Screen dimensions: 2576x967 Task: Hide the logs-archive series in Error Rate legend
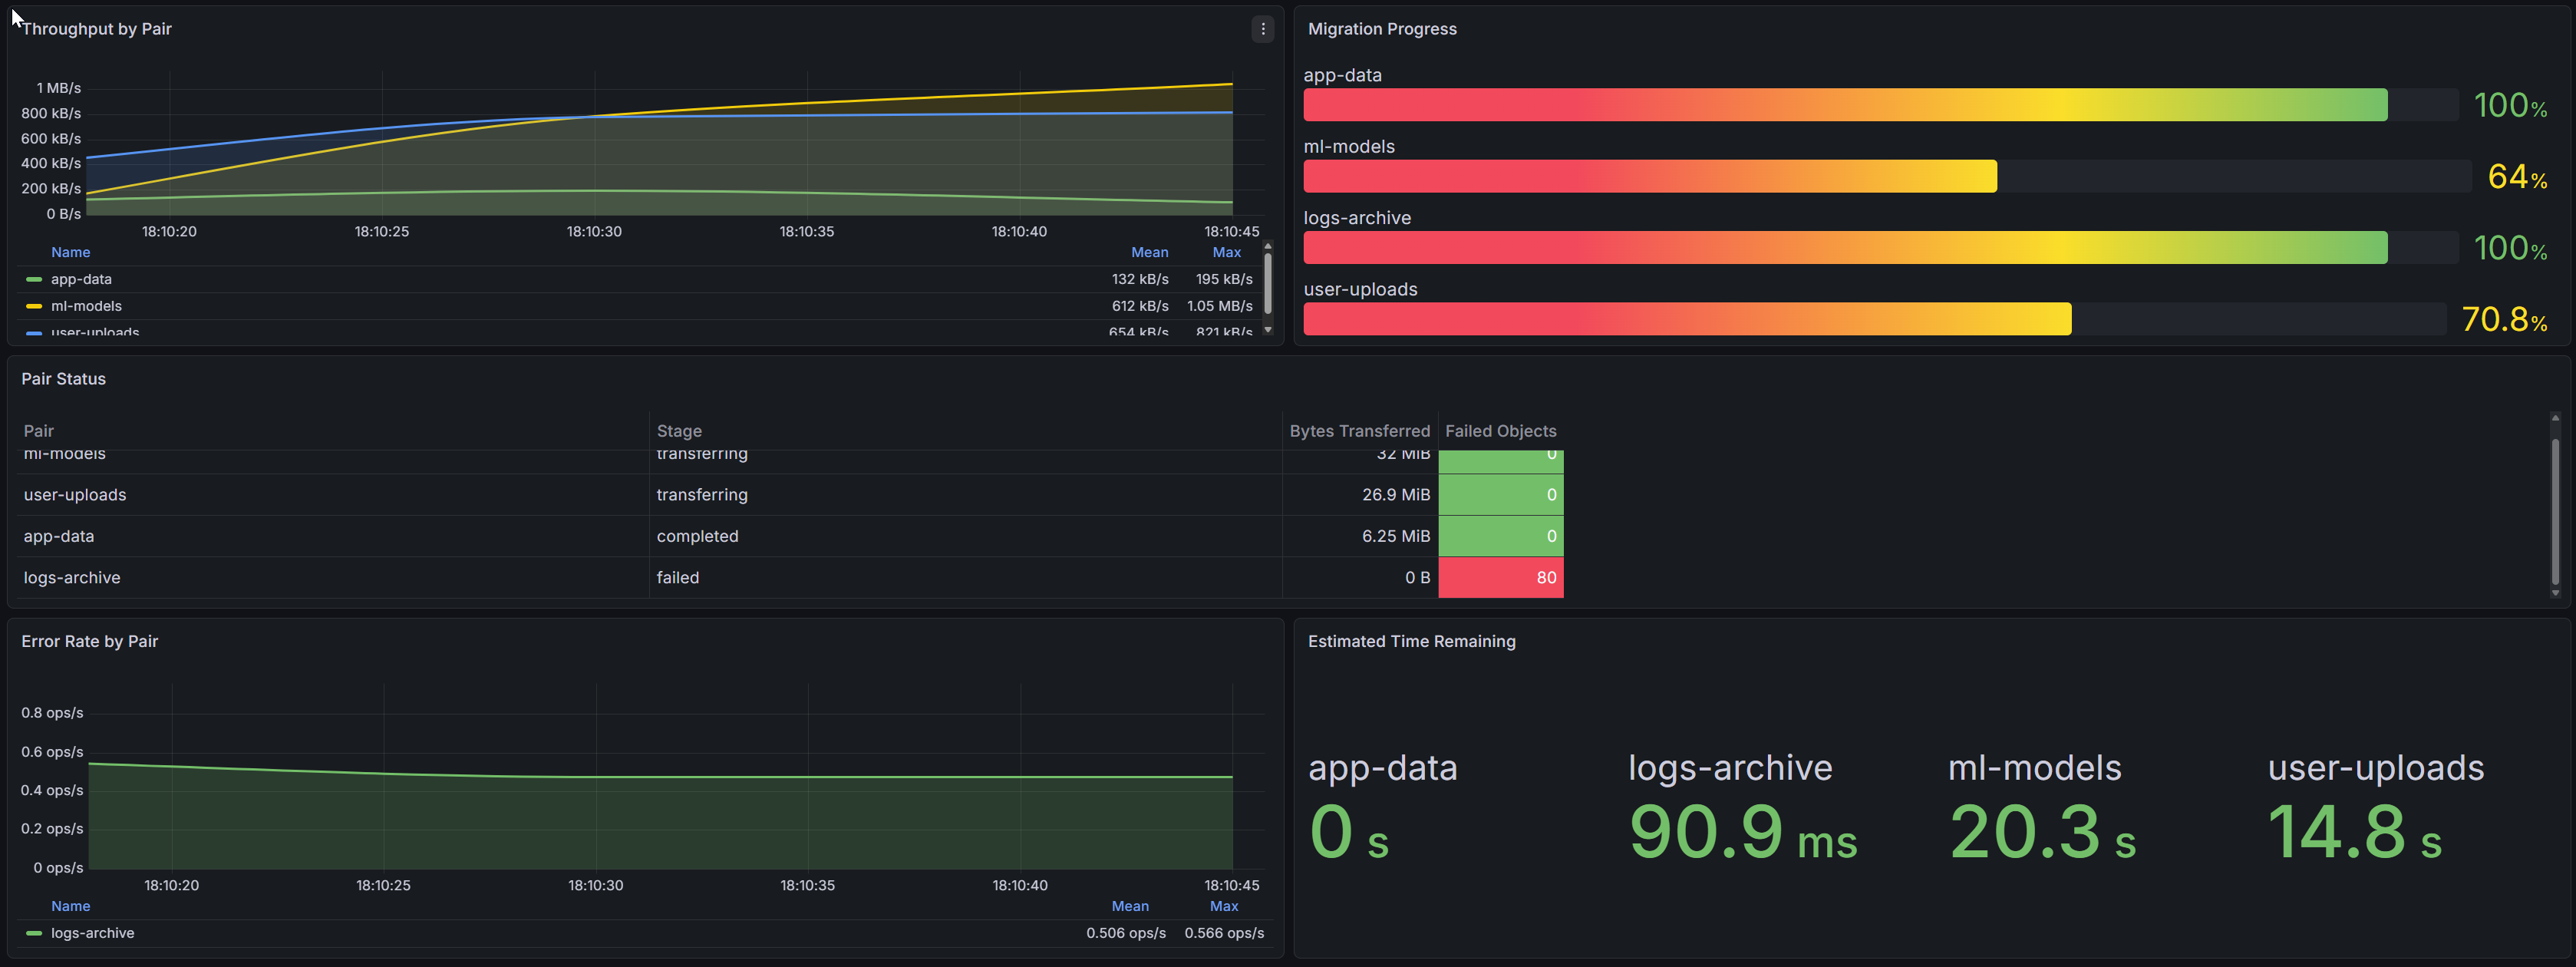coord(92,932)
